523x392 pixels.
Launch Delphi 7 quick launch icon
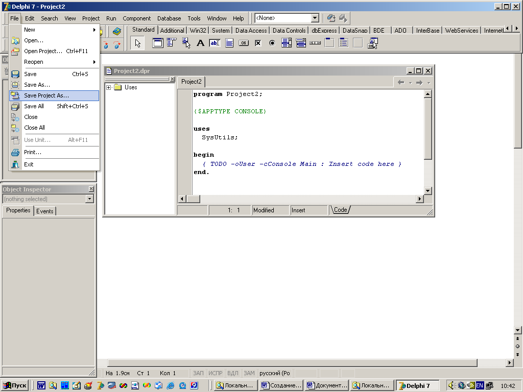point(101,386)
